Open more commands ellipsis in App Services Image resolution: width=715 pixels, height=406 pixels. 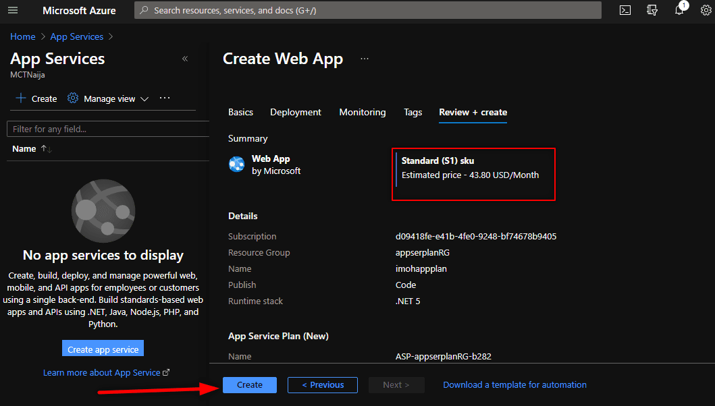click(165, 98)
